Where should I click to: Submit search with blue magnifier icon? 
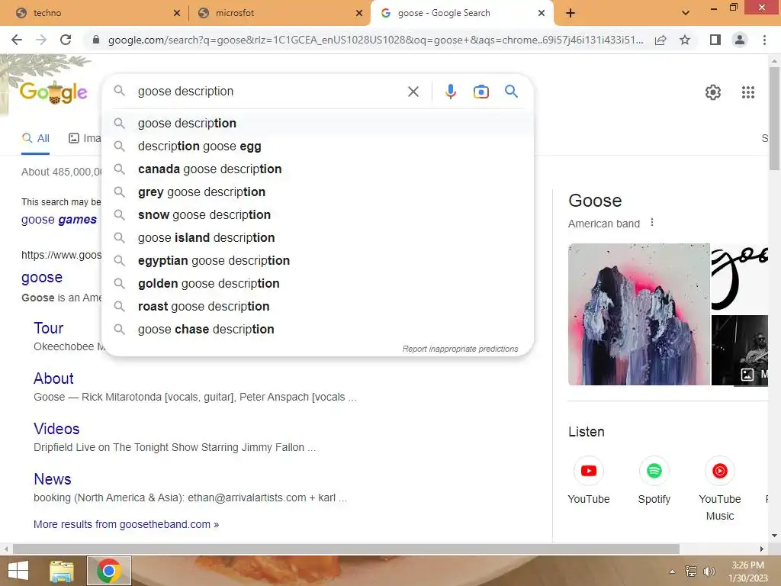coord(511,92)
